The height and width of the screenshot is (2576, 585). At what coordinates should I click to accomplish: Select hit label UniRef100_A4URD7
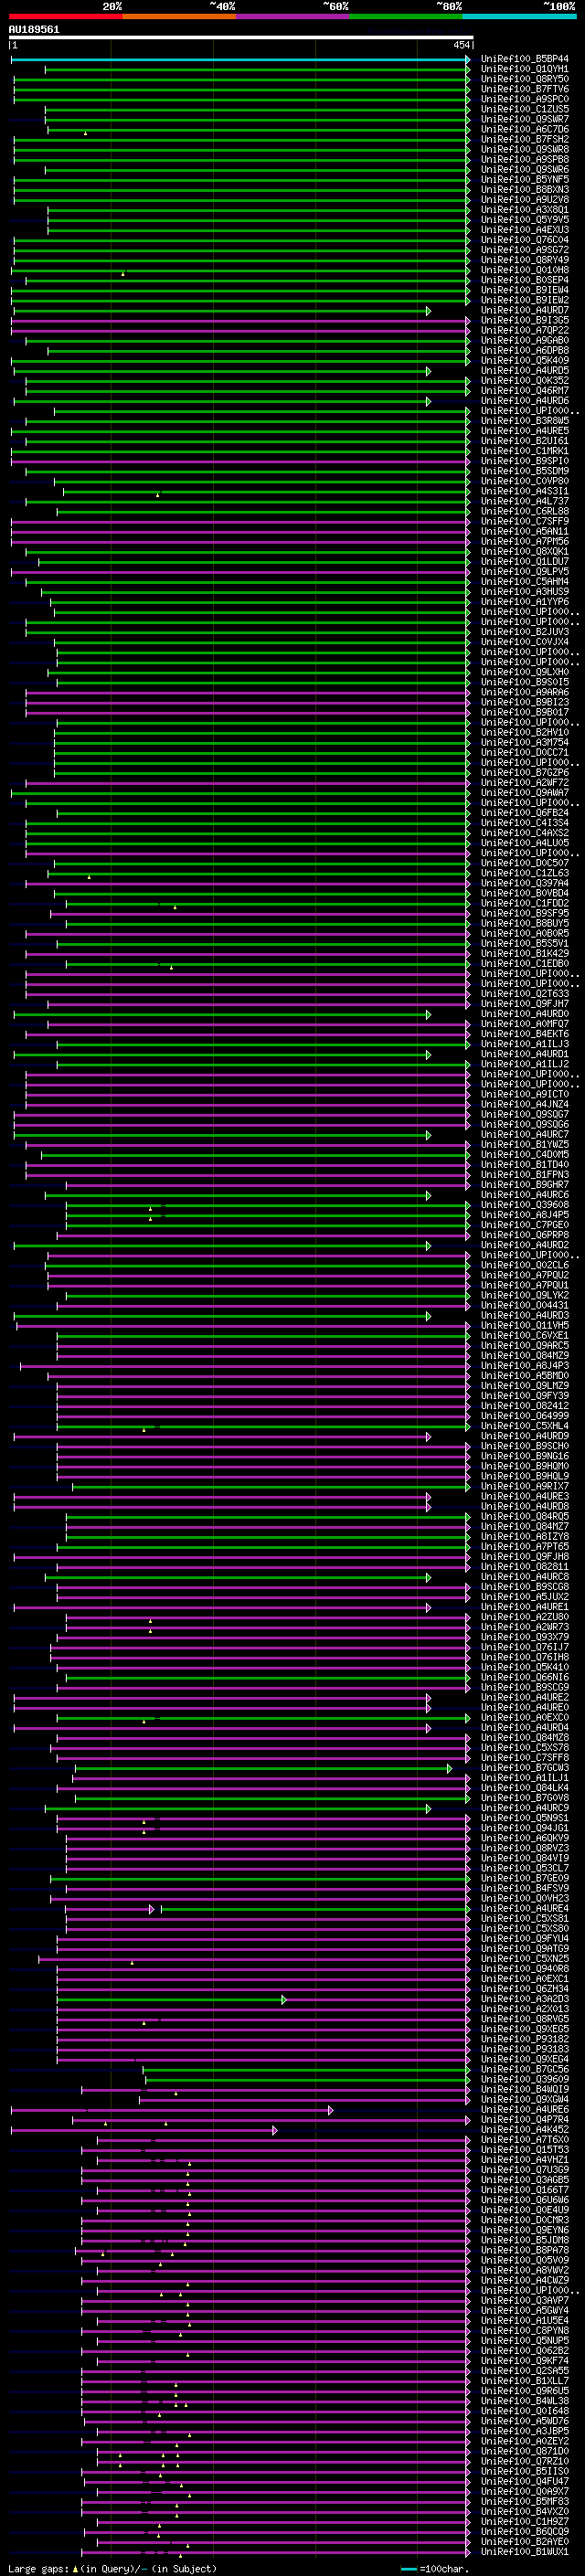pyautogui.click(x=524, y=310)
